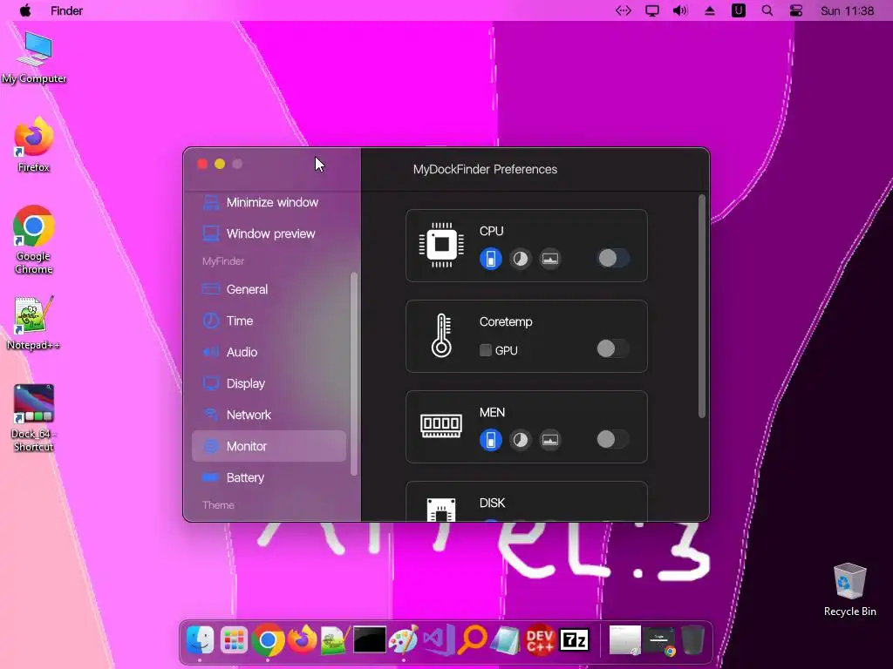893x669 pixels.
Task: Open Notepad++ from the dock
Action: point(336,640)
